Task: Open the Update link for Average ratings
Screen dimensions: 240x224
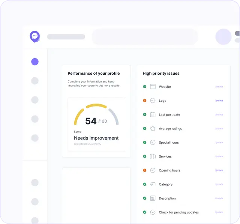Action: pos(219,128)
